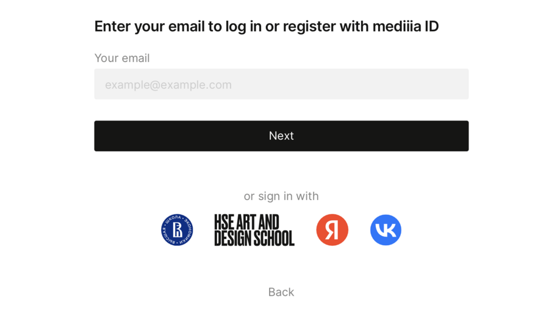Click the blue Higher School of Economics emblem
Viewport: 549px width, 320px height.
tap(177, 230)
